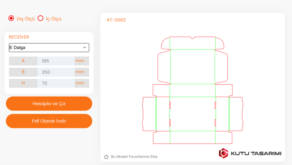
Task: Click the A dimension input field
Action: (56, 61)
